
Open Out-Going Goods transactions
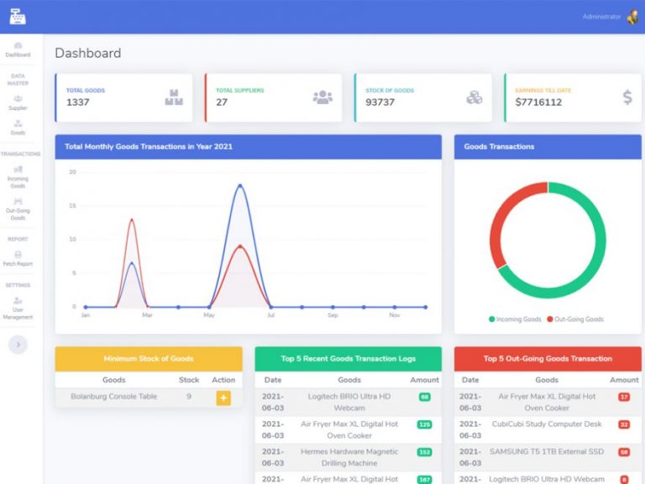(x=18, y=208)
